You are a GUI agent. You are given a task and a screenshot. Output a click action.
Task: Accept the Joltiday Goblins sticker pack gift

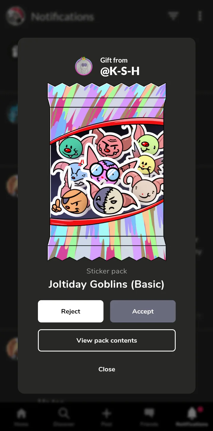pos(143,311)
